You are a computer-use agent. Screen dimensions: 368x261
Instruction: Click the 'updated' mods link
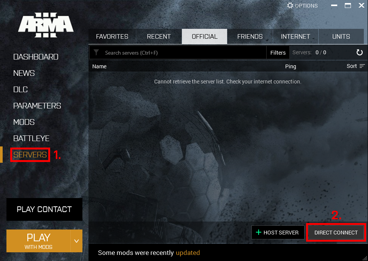pyautogui.click(x=188, y=253)
